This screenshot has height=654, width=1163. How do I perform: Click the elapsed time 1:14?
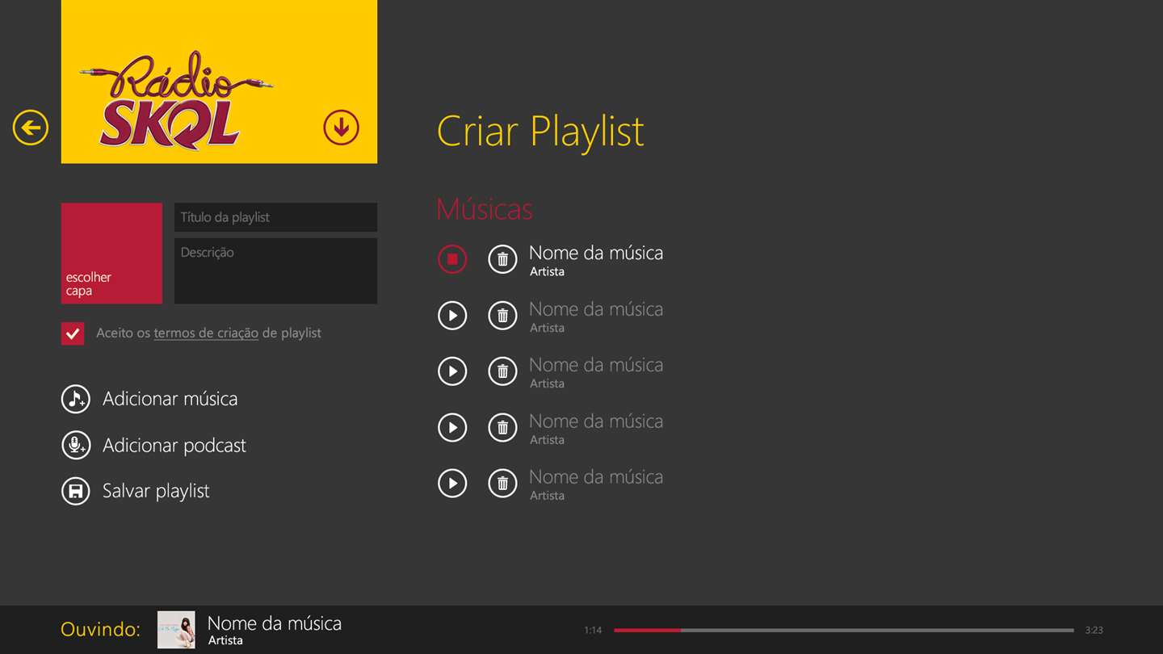coord(593,630)
